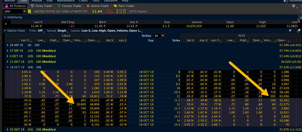This screenshot has width=302, height=132.
Task: Open the Education main tab
Action: point(111,1)
